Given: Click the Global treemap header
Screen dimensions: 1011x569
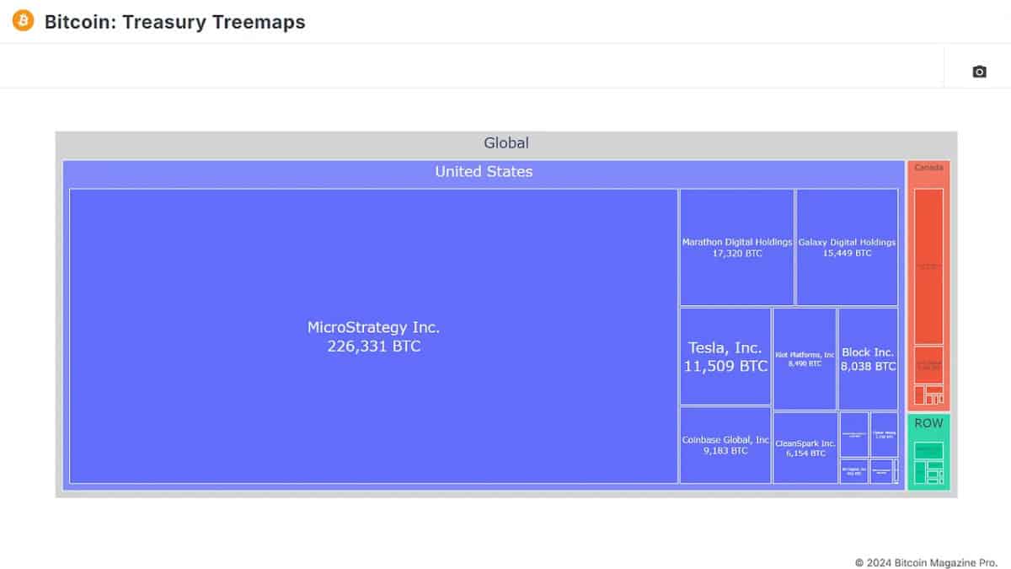Looking at the screenshot, I should pyautogui.click(x=506, y=143).
